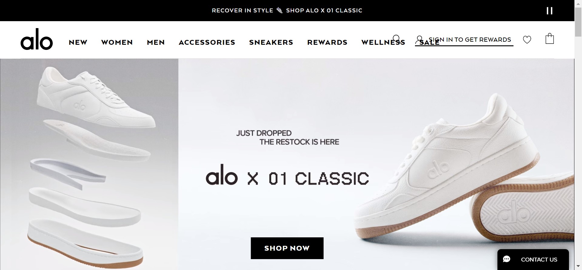Image resolution: width=582 pixels, height=270 pixels.
Task: Click SHOP ALO X 01 CLASSIC banner link
Action: [324, 11]
